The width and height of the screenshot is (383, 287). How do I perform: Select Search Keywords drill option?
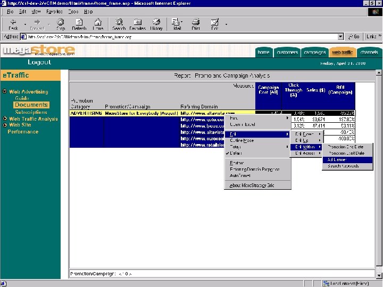(347, 166)
